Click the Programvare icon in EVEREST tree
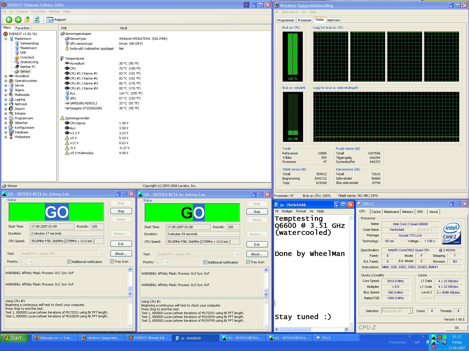 tap(11, 118)
